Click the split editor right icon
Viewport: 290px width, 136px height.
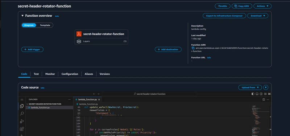[264, 99]
